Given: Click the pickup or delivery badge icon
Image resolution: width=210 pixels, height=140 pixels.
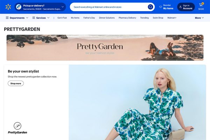Looking at the screenshot, I should point(19,7).
